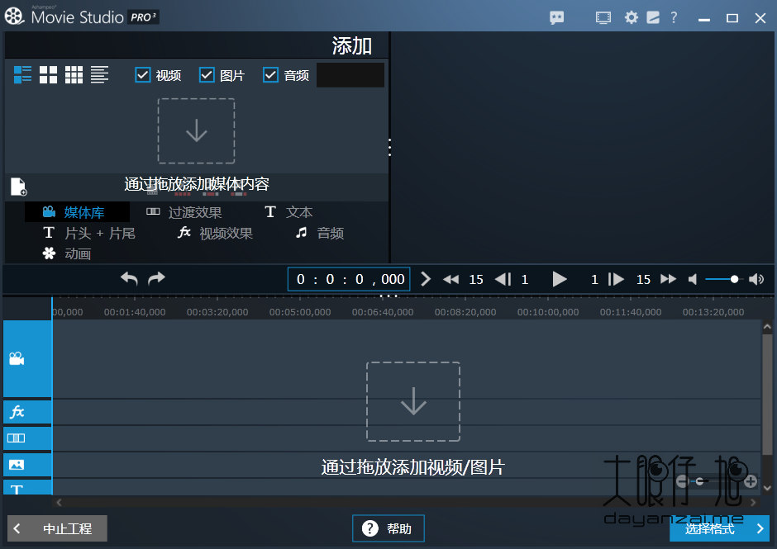Adjust the volume slider handle

[x=734, y=279]
